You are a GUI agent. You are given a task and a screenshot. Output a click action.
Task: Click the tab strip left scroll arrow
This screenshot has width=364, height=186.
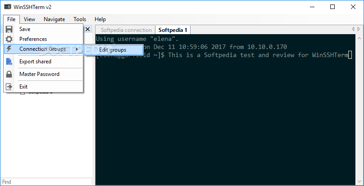(x=353, y=29)
